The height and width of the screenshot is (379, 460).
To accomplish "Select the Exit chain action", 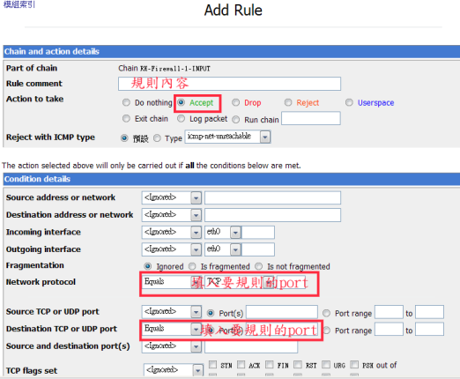I will pyautogui.click(x=126, y=119).
